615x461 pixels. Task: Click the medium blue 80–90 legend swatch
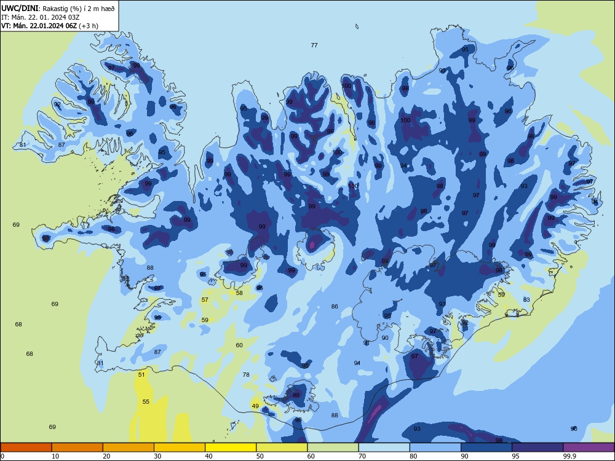click(x=435, y=447)
